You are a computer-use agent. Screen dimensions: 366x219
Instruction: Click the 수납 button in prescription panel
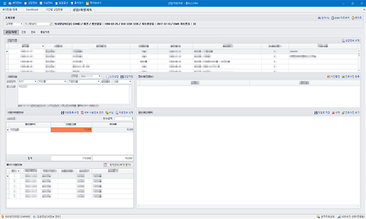109,113
